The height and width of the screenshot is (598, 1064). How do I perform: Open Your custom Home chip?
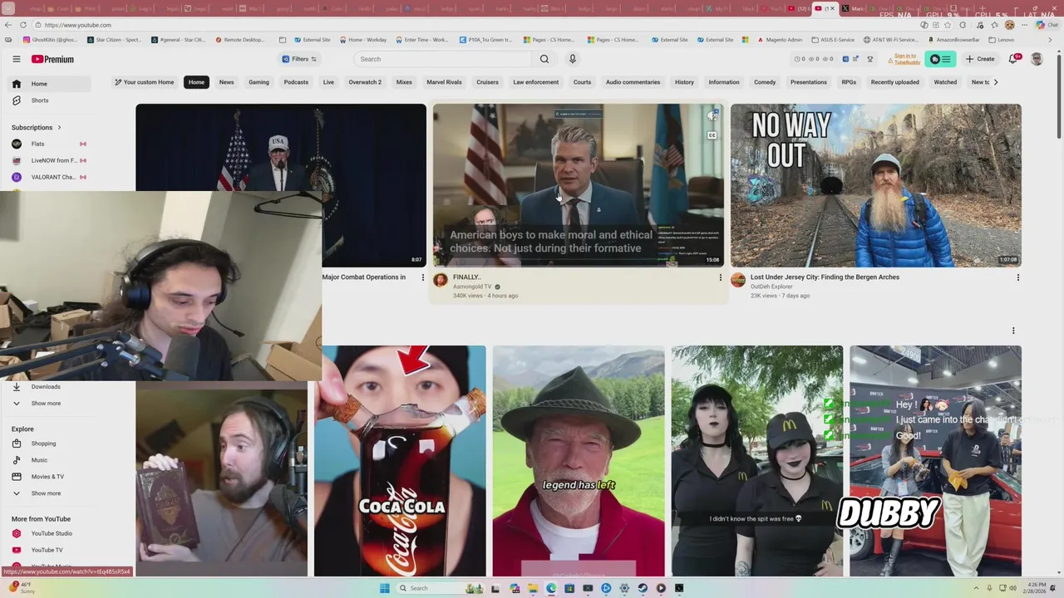tap(145, 82)
